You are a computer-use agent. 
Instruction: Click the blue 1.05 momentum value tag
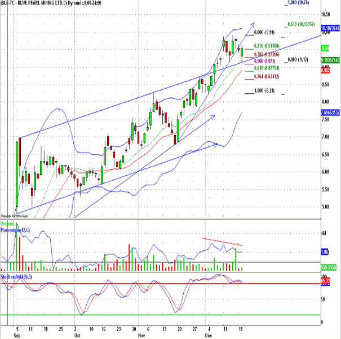point(325,252)
